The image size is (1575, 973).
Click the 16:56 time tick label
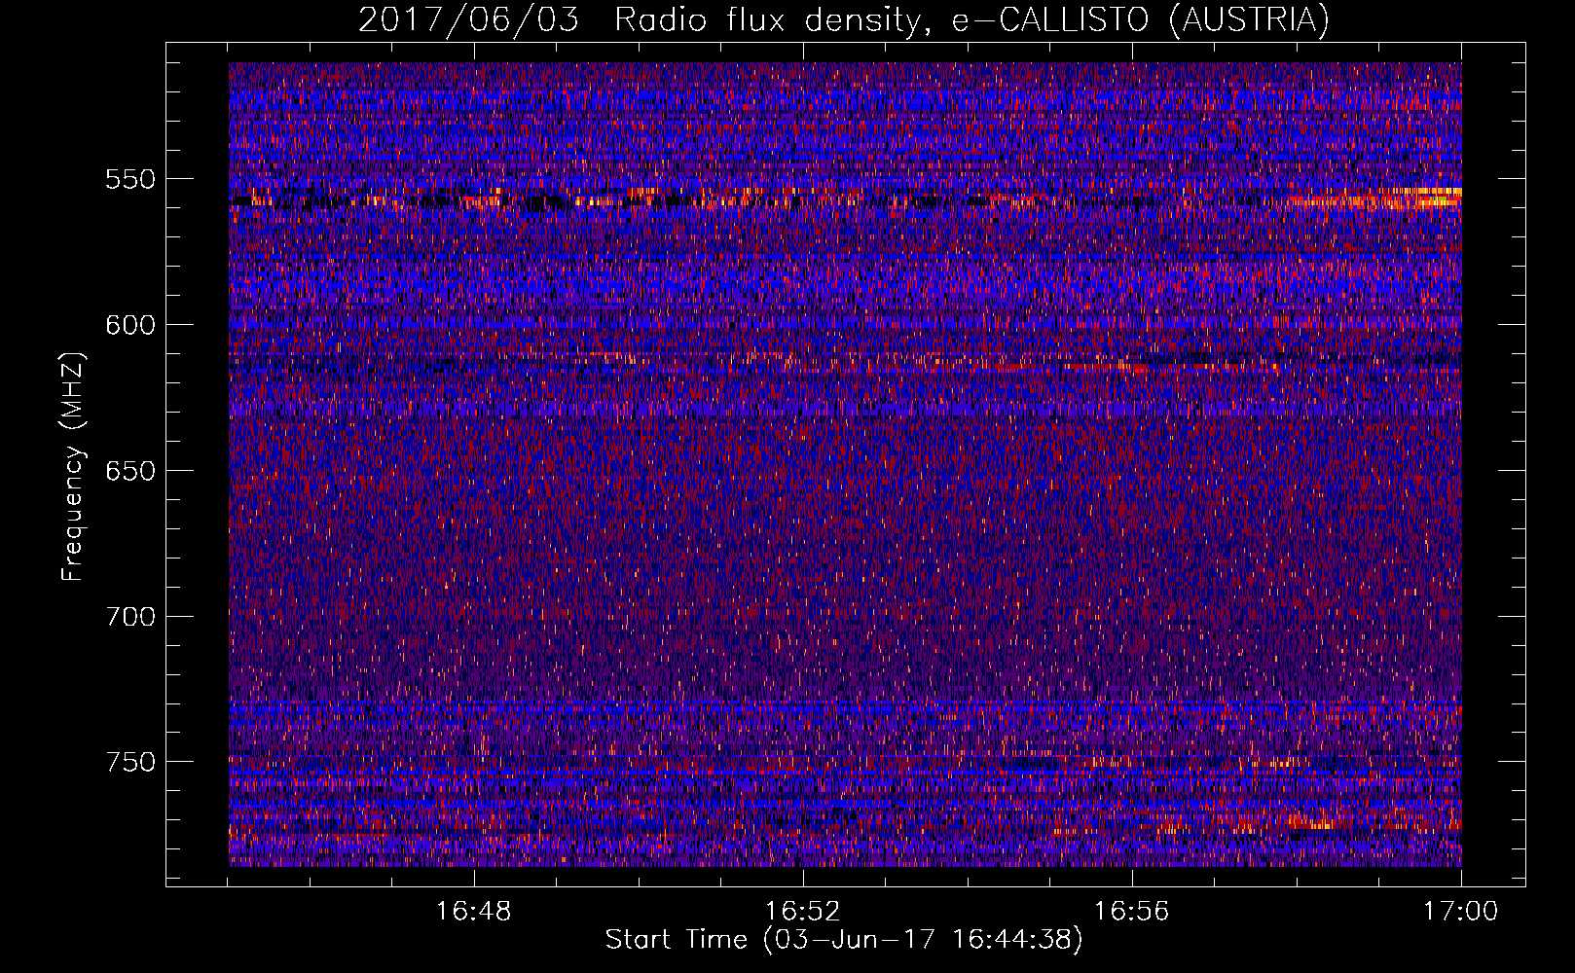coord(1132,912)
